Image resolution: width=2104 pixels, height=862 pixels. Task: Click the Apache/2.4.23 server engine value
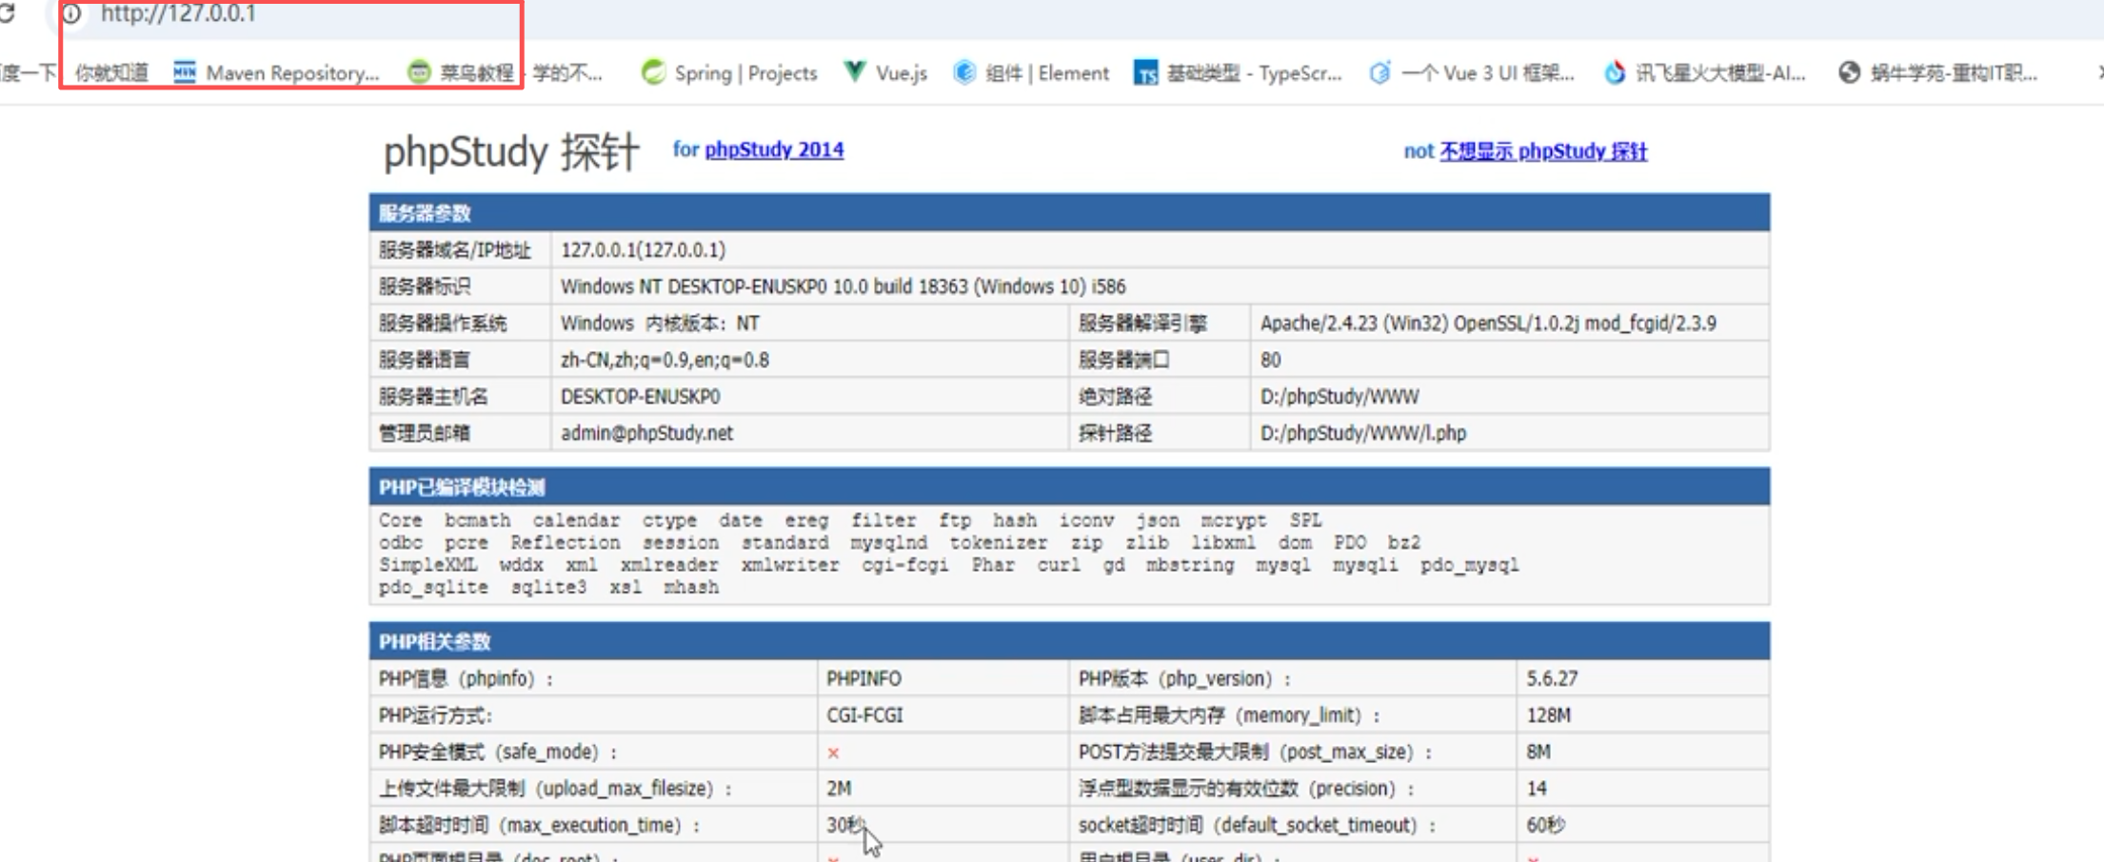[x=1488, y=323]
